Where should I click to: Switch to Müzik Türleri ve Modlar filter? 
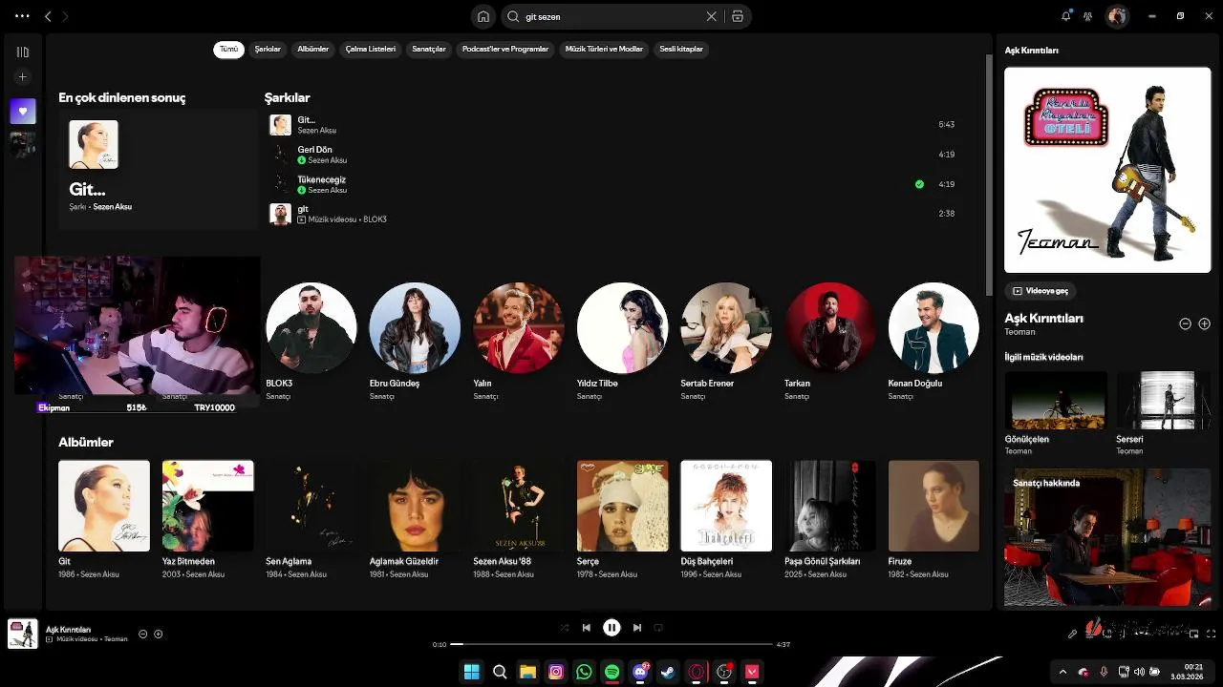pos(604,50)
